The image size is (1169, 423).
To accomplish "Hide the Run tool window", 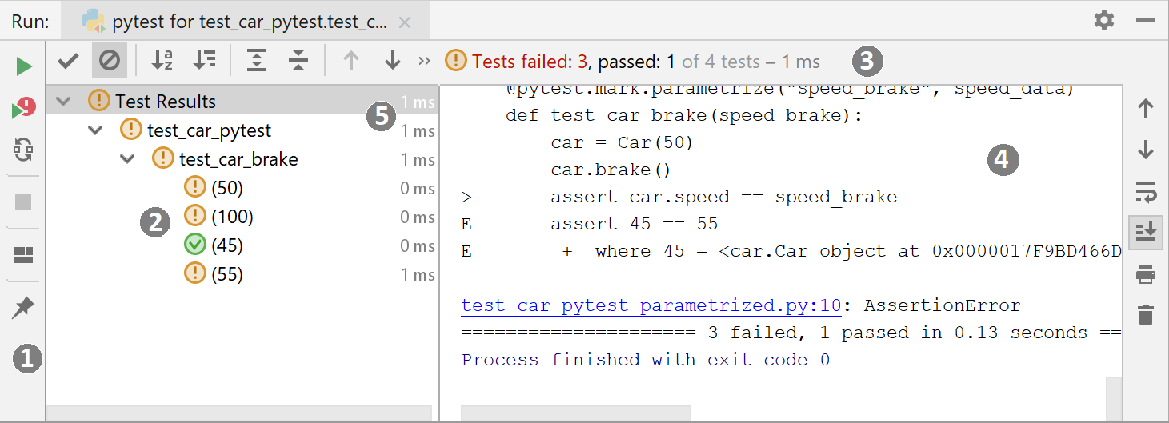I will pyautogui.click(x=1145, y=20).
